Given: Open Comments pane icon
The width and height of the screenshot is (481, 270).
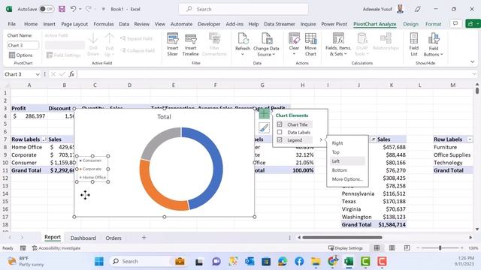Looking at the screenshot, I should [456, 24].
